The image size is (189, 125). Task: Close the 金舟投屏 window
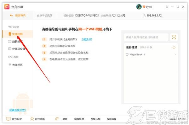point(183,7)
